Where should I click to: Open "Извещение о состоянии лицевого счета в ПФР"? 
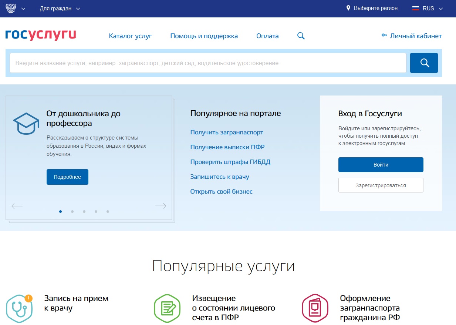coord(234,308)
